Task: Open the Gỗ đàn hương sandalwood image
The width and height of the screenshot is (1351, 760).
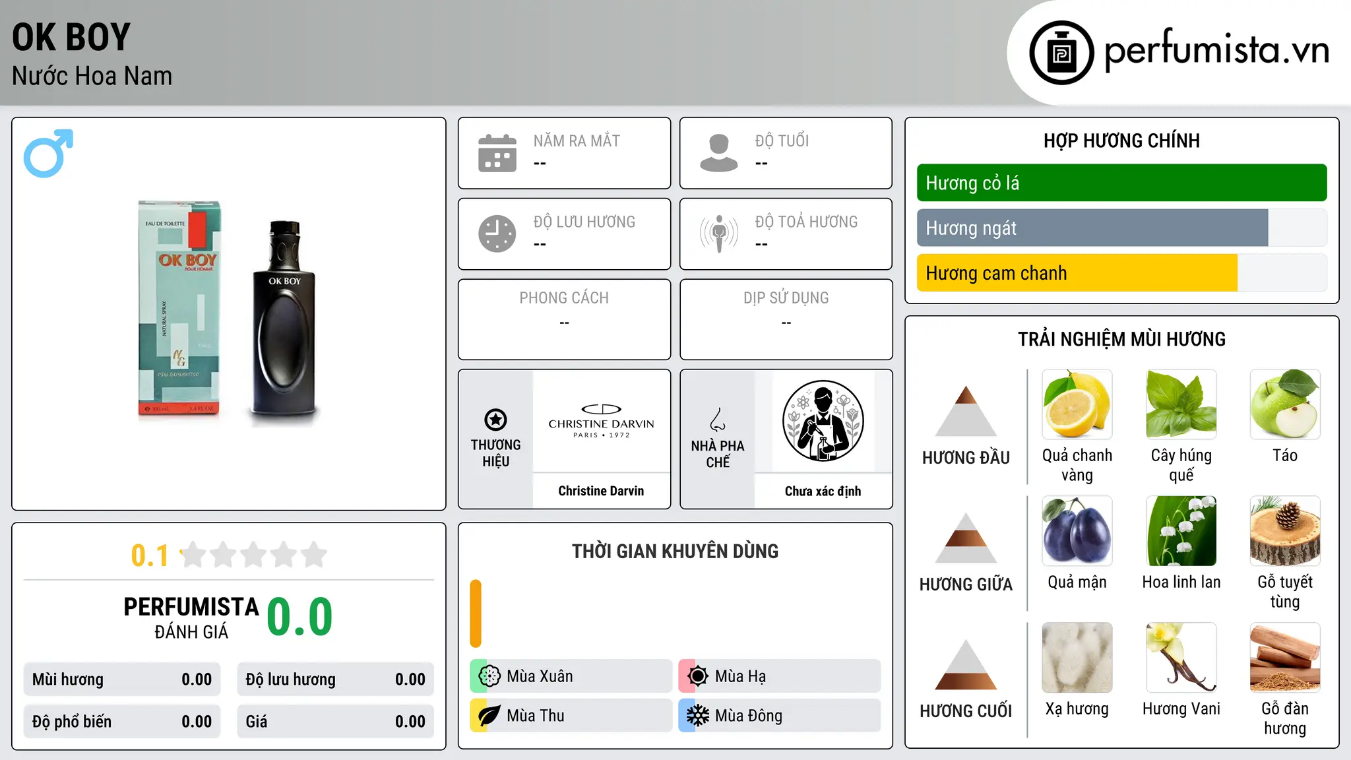Action: pos(1285,658)
